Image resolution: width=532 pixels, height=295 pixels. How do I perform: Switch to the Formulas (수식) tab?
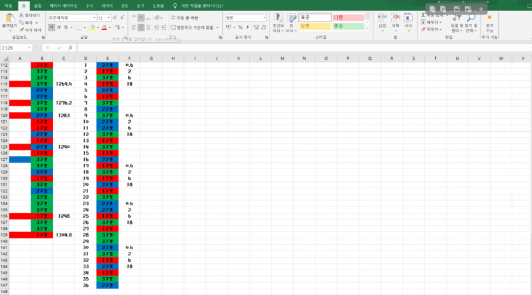(89, 6)
